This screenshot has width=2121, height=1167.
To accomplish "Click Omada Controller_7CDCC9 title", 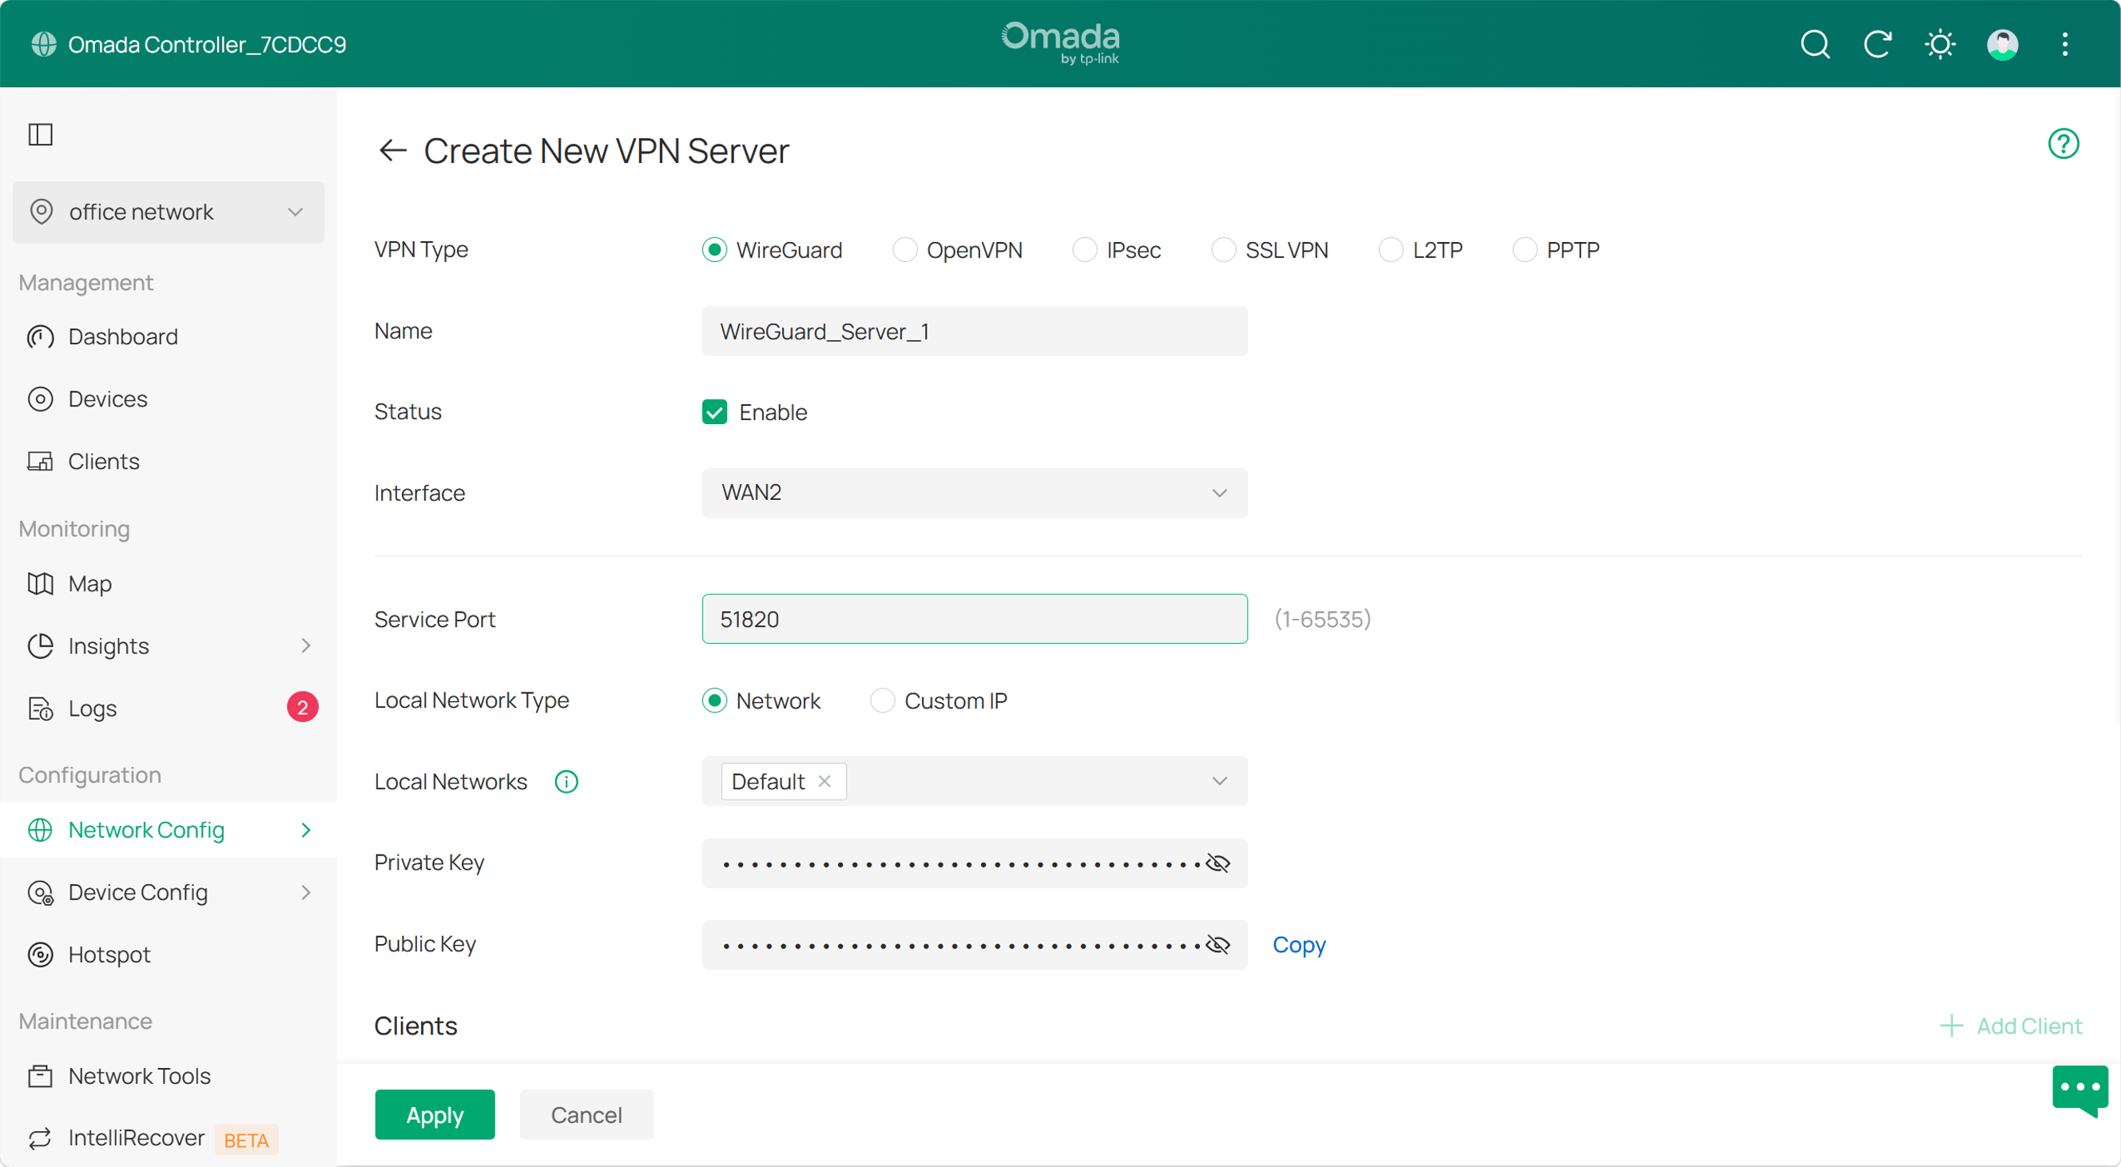I will 208,45.
